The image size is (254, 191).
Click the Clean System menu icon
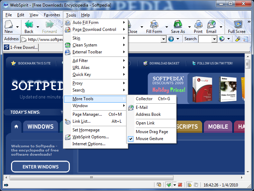tap(68, 45)
